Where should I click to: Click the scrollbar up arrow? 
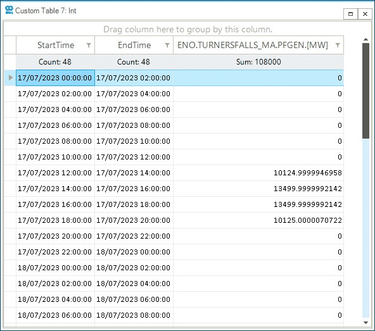point(365,39)
